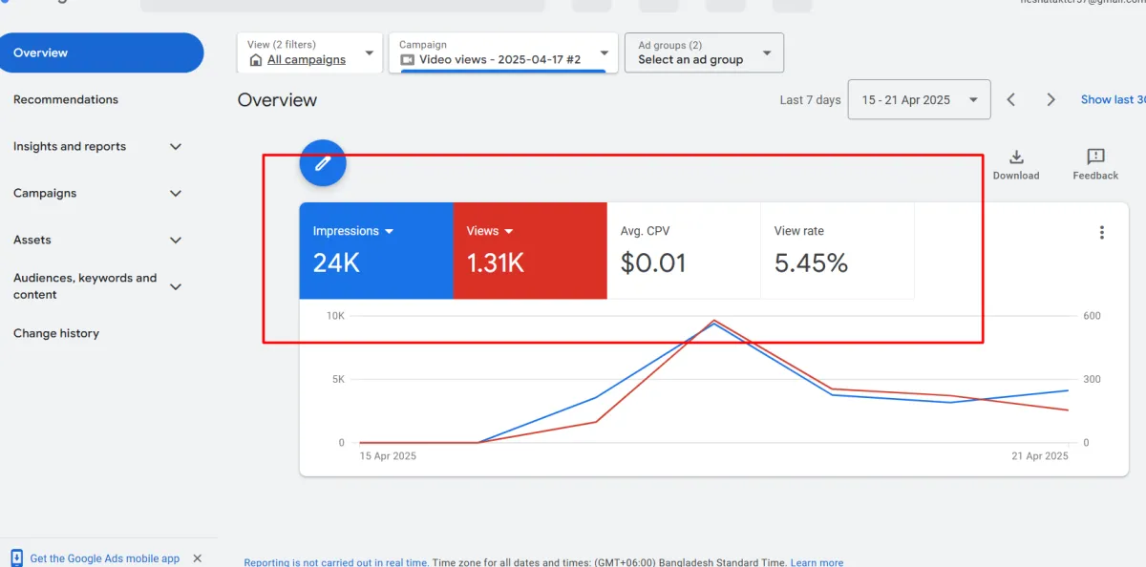This screenshot has height=567, width=1146.
Task: Open the Ad groups selector dropdown
Action: [704, 52]
